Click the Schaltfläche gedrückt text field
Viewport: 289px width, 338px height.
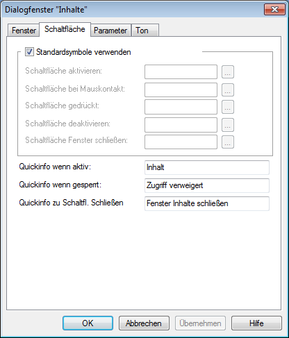[x=181, y=107]
